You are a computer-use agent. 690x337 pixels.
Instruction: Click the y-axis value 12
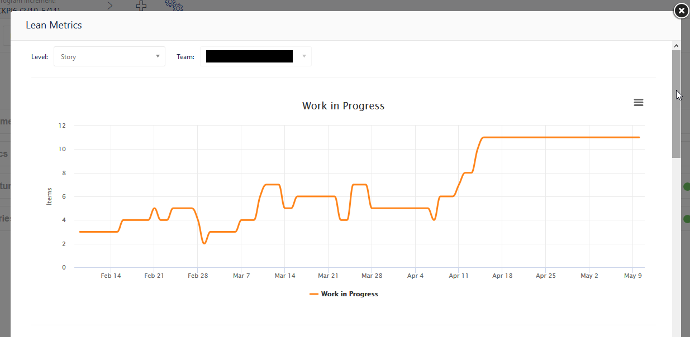point(62,126)
